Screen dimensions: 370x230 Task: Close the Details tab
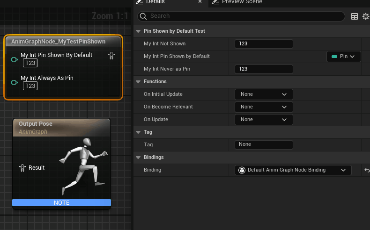(x=200, y=2)
